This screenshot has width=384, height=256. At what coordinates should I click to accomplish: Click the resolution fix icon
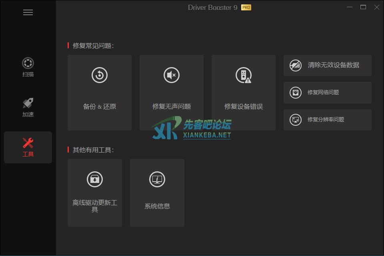296,120
